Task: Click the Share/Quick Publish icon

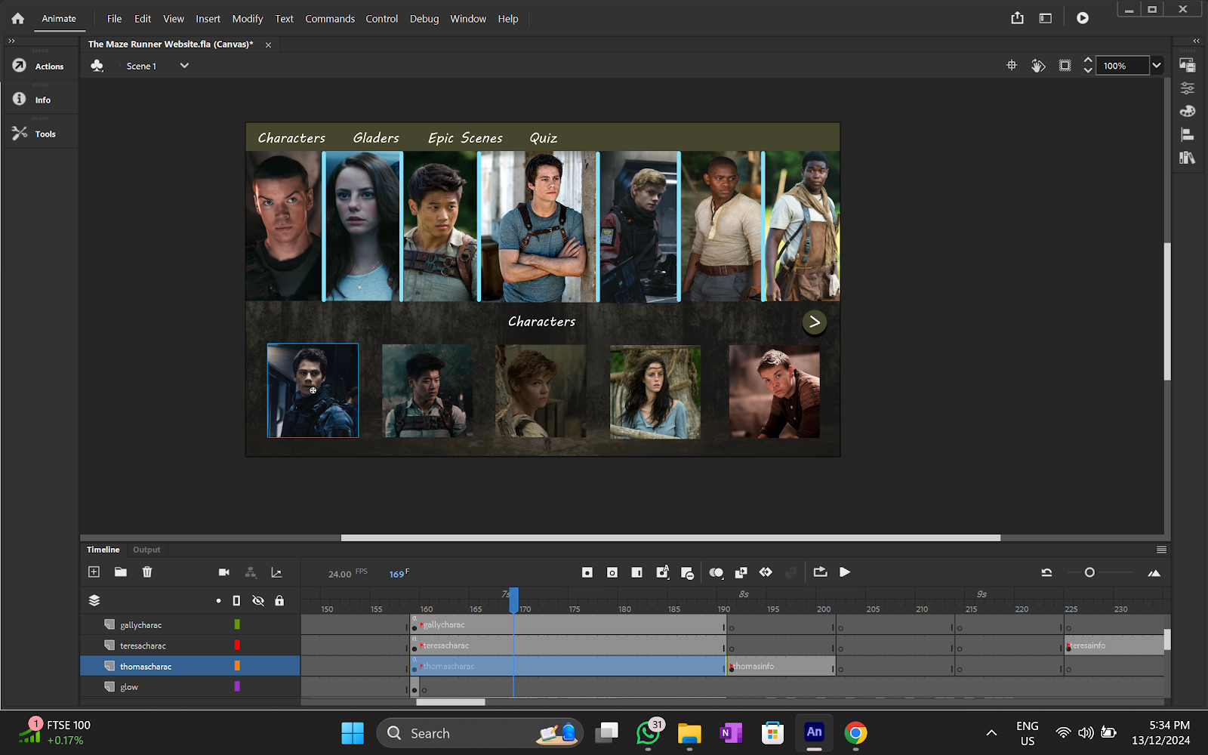Action: coord(1018,18)
